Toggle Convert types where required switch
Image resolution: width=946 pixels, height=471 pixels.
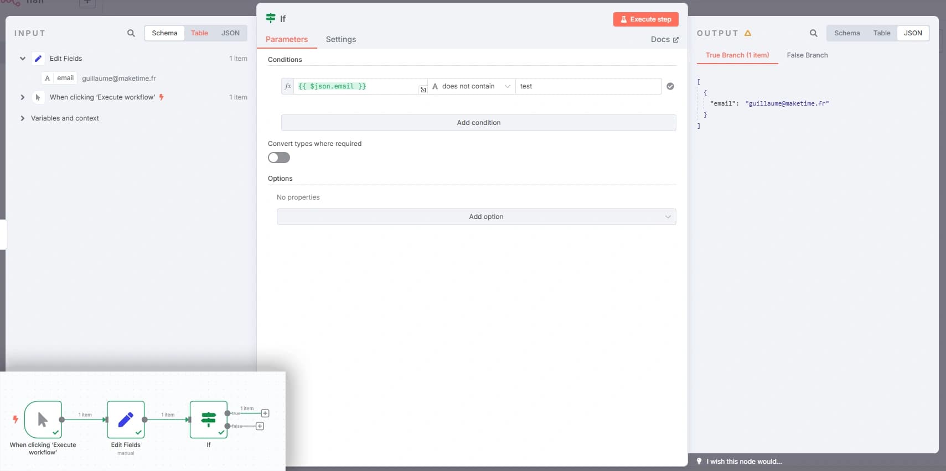pyautogui.click(x=279, y=158)
